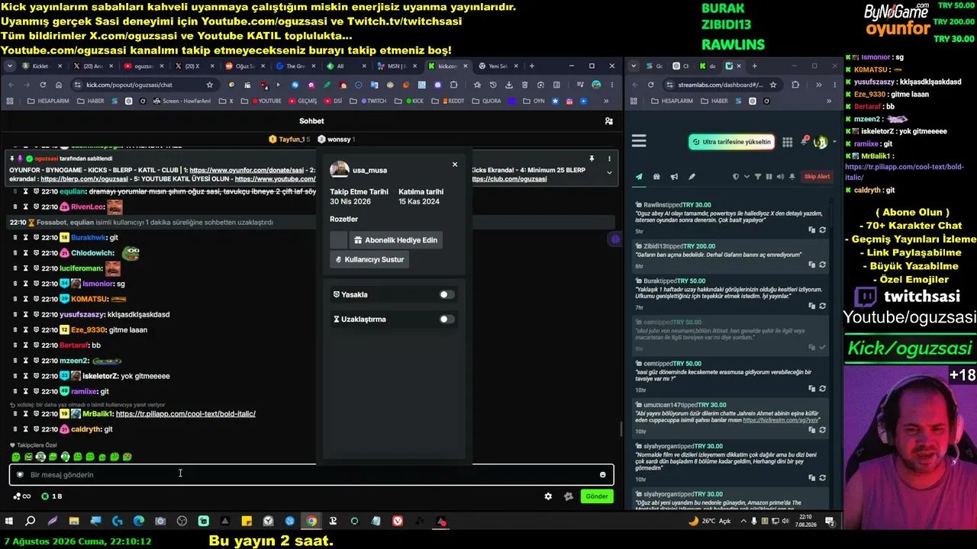The height and width of the screenshot is (549, 977).
Task: Open chat settings gear icon
Action: 548,496
